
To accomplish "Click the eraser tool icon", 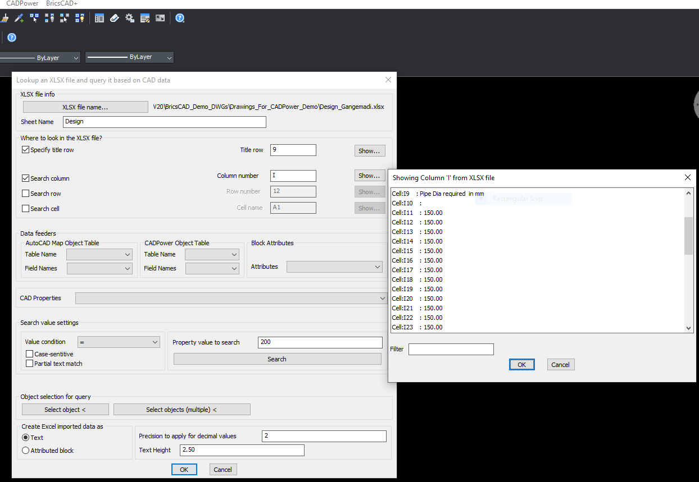I will (x=115, y=18).
